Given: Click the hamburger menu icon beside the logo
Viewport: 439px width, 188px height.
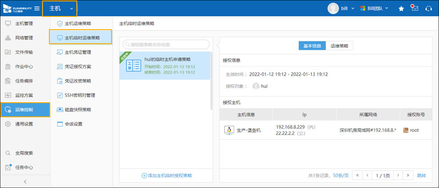Looking at the screenshot, I should 37,8.
